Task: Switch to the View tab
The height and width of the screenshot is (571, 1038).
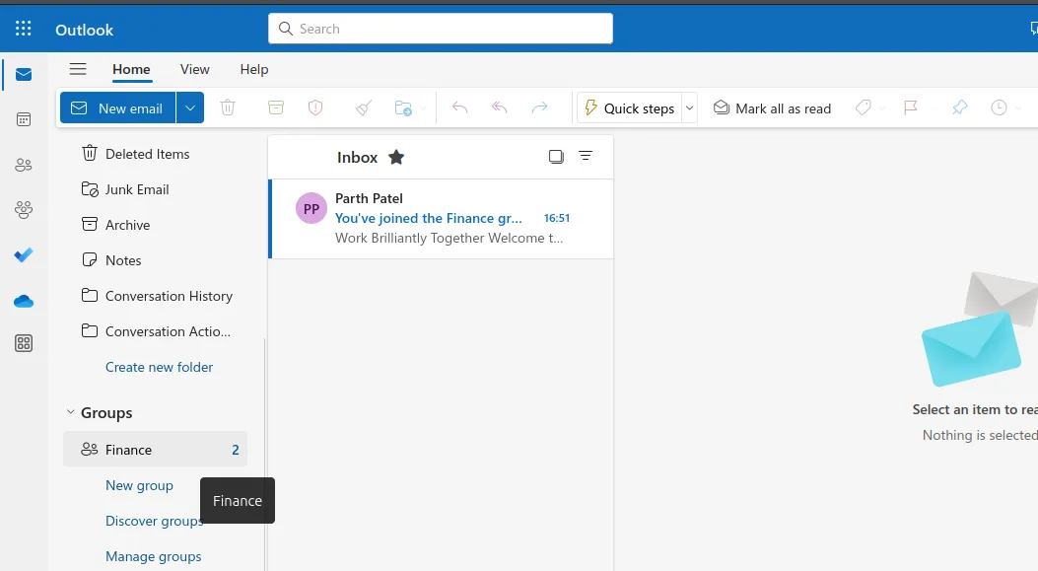Action: coord(194,69)
